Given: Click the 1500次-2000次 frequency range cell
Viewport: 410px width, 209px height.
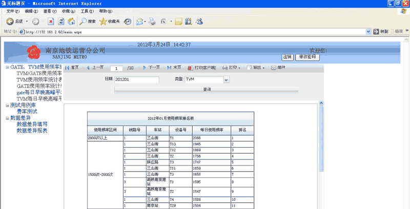Looking at the screenshot, I should [105, 175].
